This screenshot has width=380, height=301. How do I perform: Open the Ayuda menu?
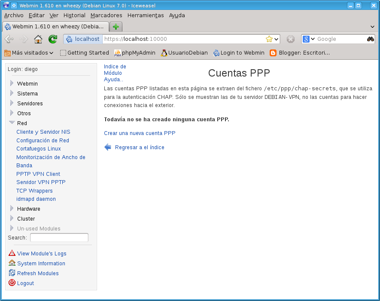(177, 15)
